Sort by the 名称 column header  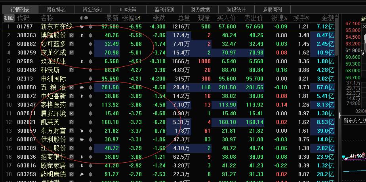tap(47, 18)
